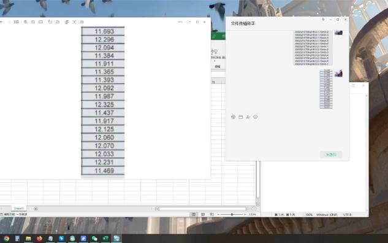Select the Sheet1 tab
388x243 pixels.
point(19,208)
